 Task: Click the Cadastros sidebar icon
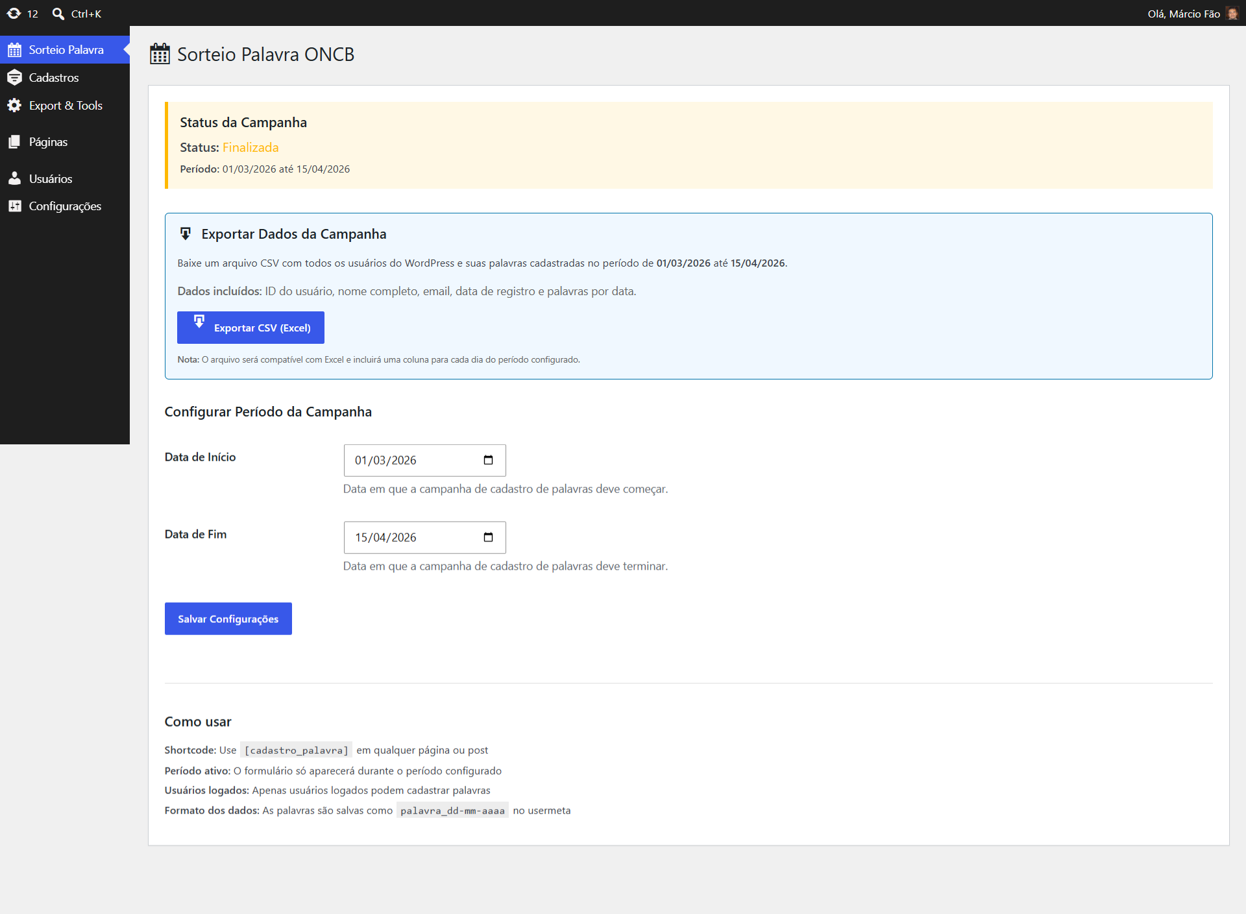tap(14, 78)
